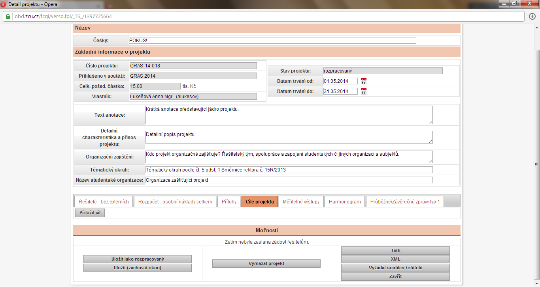Open Průběžné/Závěrečné zprávy typ 1 tab
The width and height of the screenshot is (540, 287).
(x=405, y=201)
